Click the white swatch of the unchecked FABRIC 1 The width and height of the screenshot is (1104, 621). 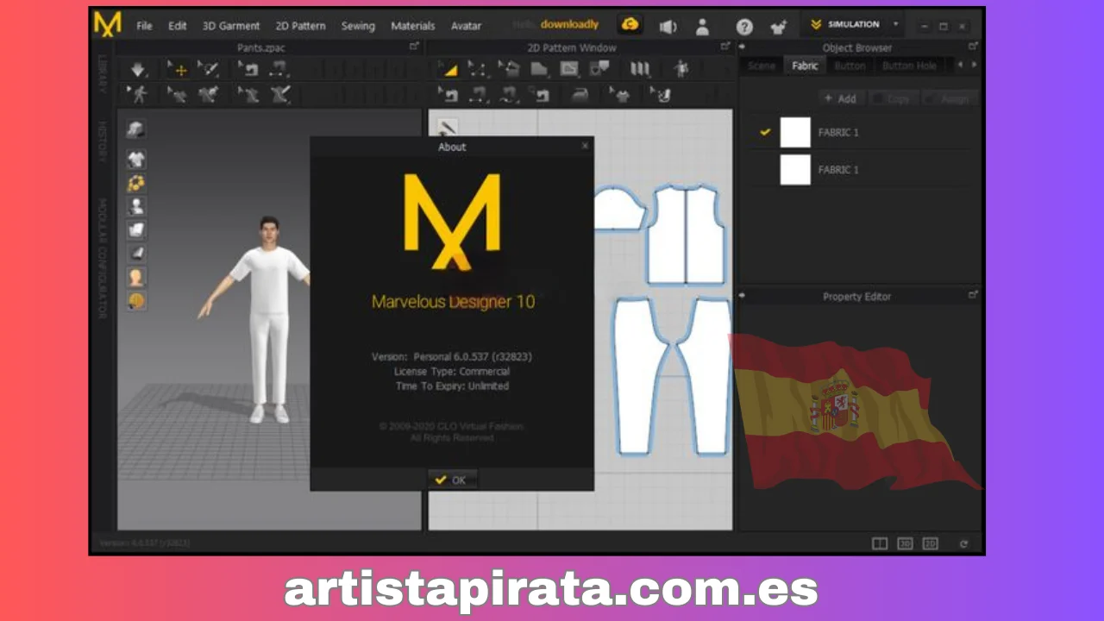click(x=795, y=170)
